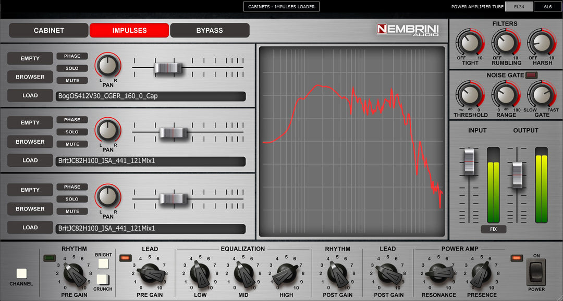Screen dimensions: 563x301
Task: Select the IMPULSES tab
Action: pyautogui.click(x=129, y=31)
